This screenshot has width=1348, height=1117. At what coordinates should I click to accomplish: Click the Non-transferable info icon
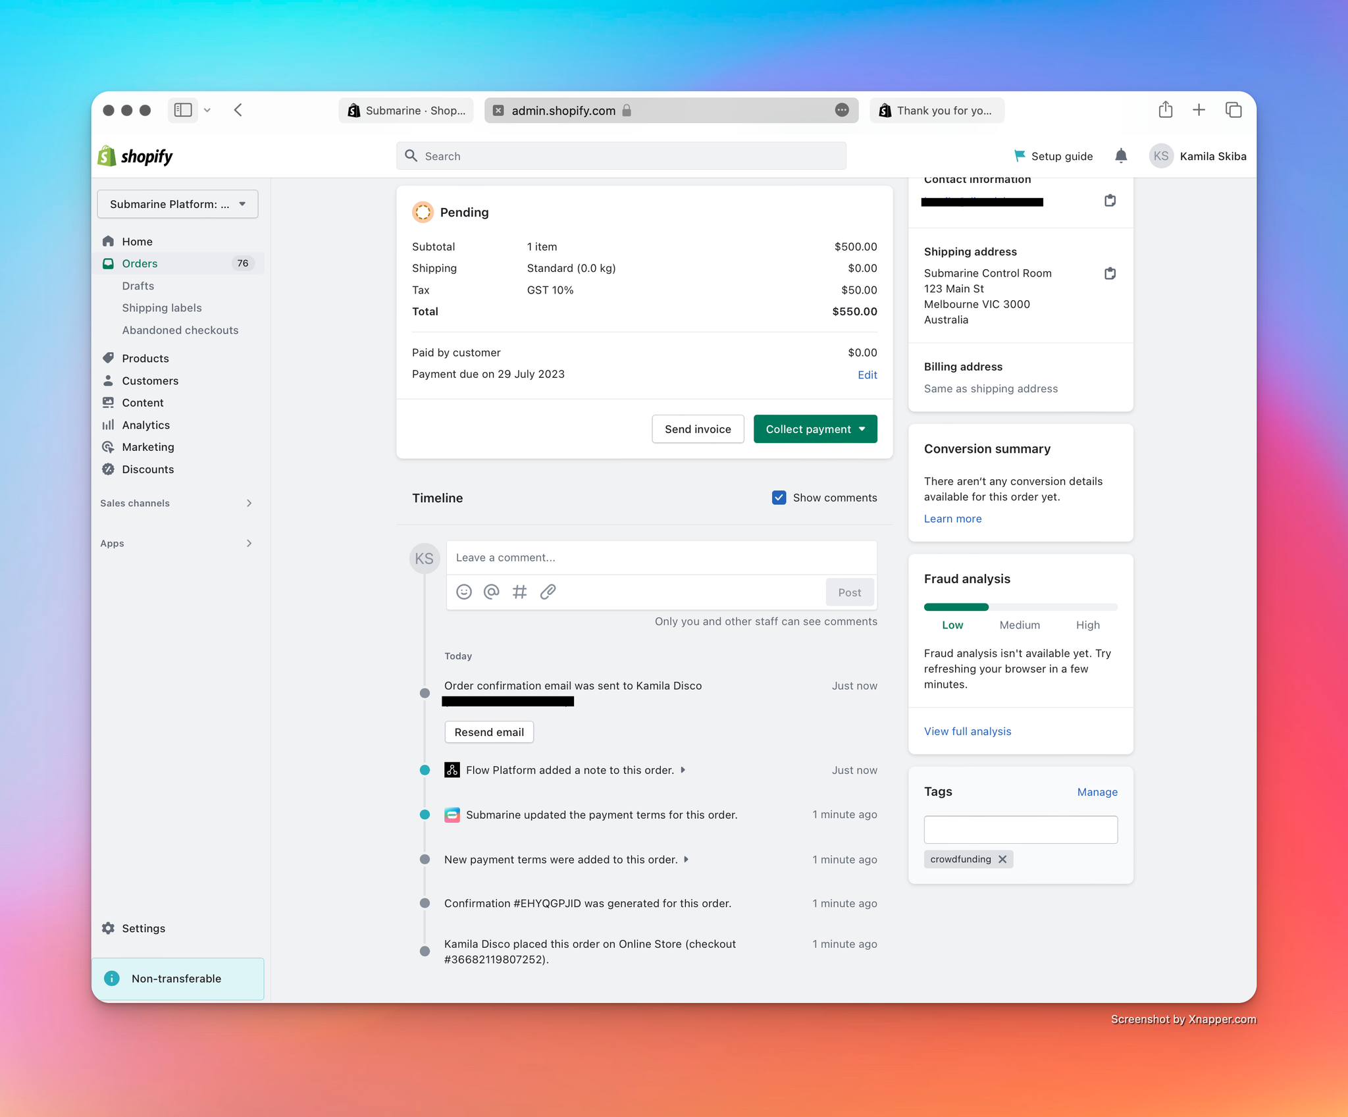[112, 978]
